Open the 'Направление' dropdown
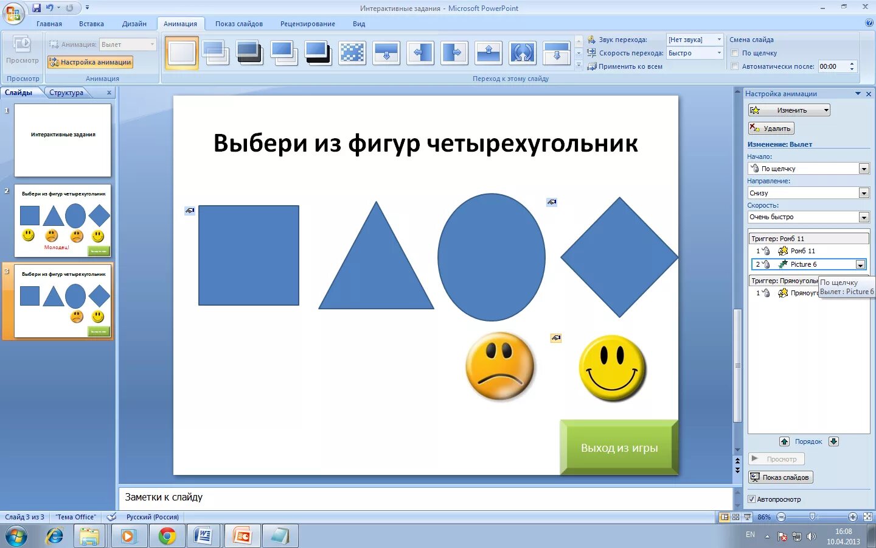 coord(864,193)
